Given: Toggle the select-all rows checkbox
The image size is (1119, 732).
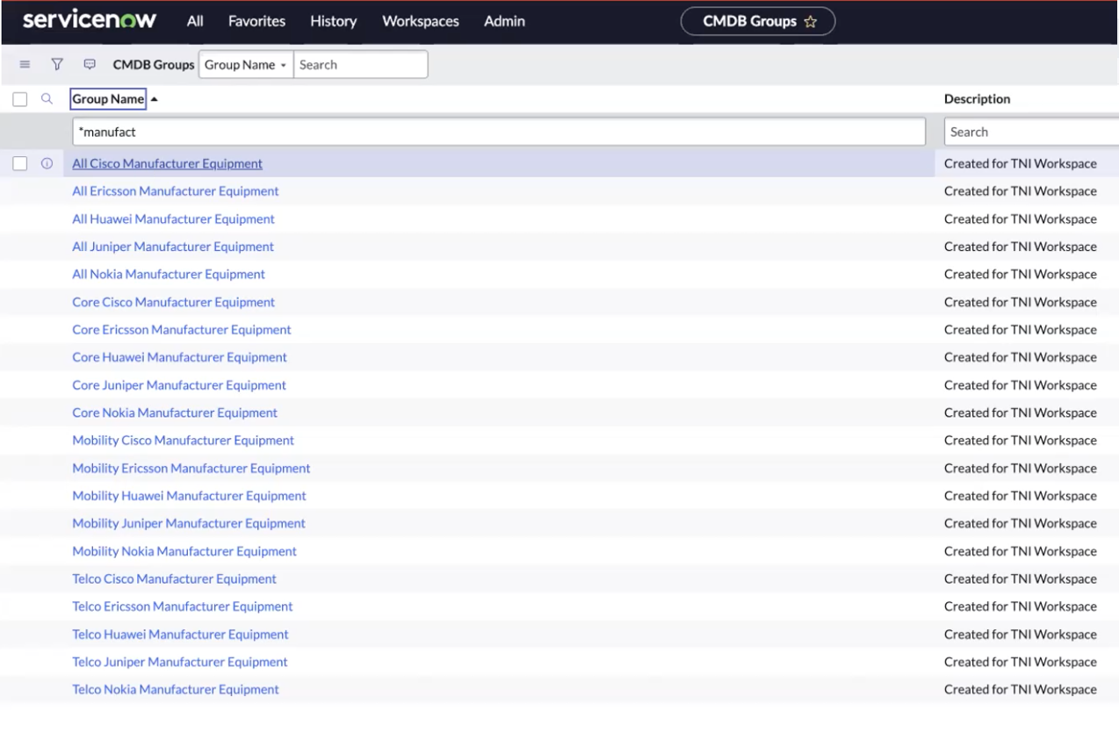Looking at the screenshot, I should [x=20, y=100].
